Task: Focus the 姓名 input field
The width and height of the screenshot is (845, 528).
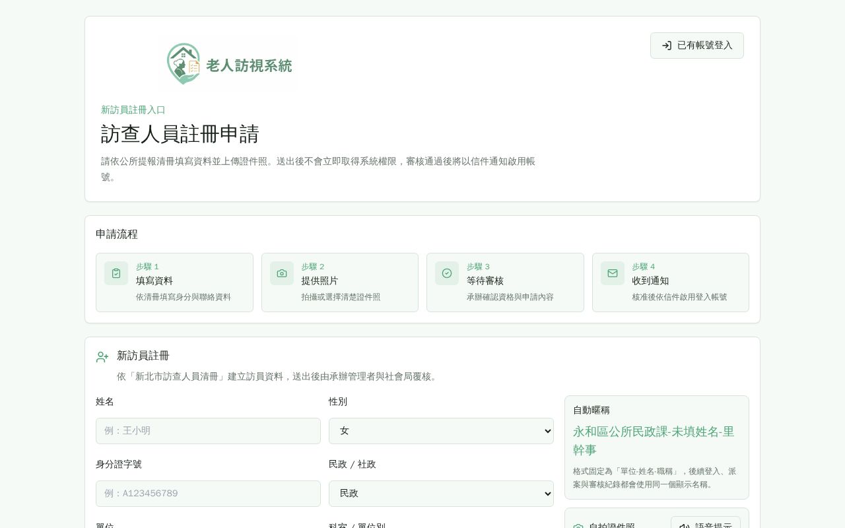Action: pos(208,431)
